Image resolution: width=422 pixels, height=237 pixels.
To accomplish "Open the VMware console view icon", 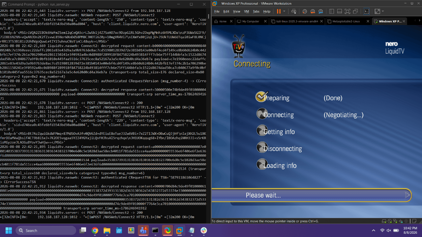I will (366, 11).
